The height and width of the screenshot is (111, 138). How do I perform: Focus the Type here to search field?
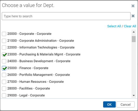[66, 16]
